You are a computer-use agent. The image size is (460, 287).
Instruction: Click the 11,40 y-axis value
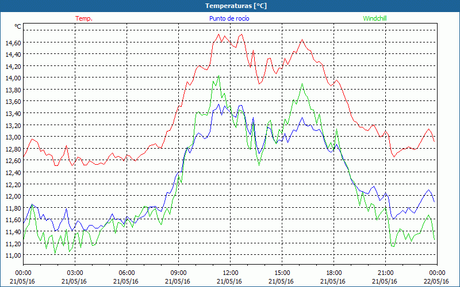click(13, 232)
